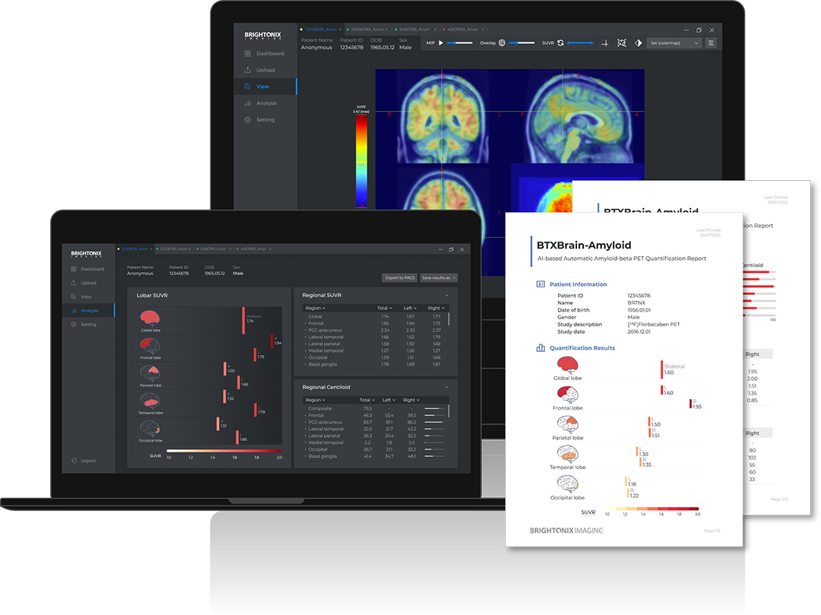The height and width of the screenshot is (615, 821).
Task: Click the Lobar SUVR color scale bar
Action: point(224,451)
